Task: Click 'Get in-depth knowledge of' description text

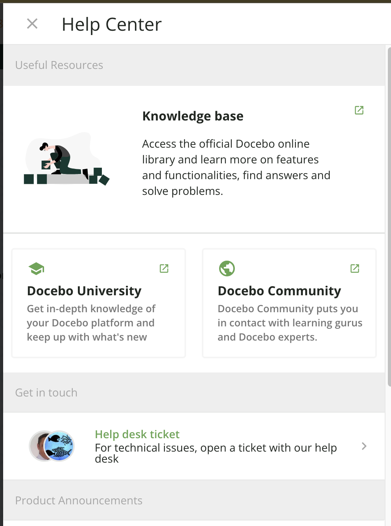Action: pos(91,323)
